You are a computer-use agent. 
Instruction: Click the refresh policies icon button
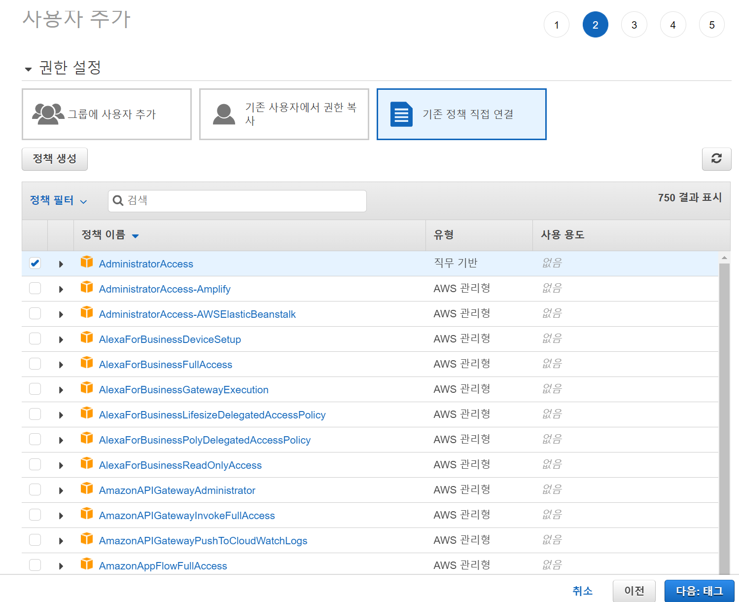[716, 159]
